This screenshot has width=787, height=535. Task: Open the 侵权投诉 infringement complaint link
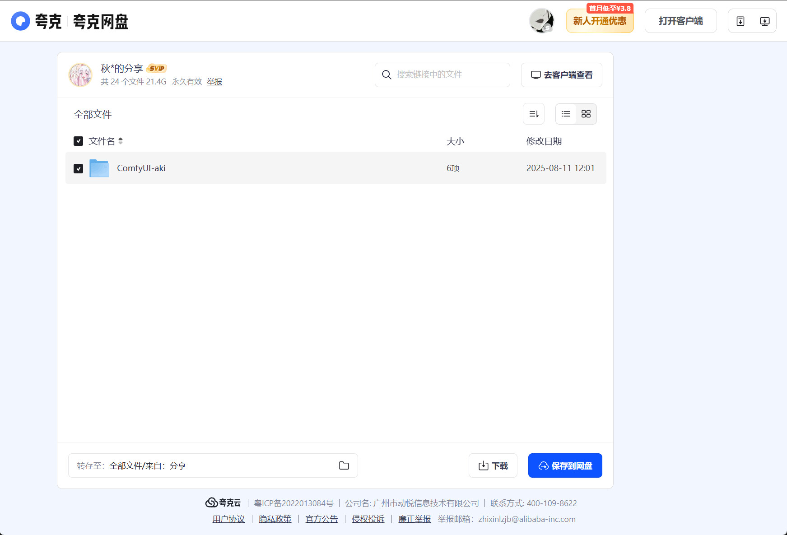coord(368,519)
